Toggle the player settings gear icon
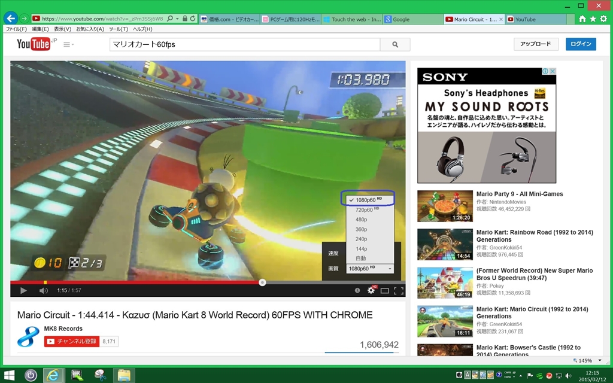Screen dimensions: 613x383 371,290
